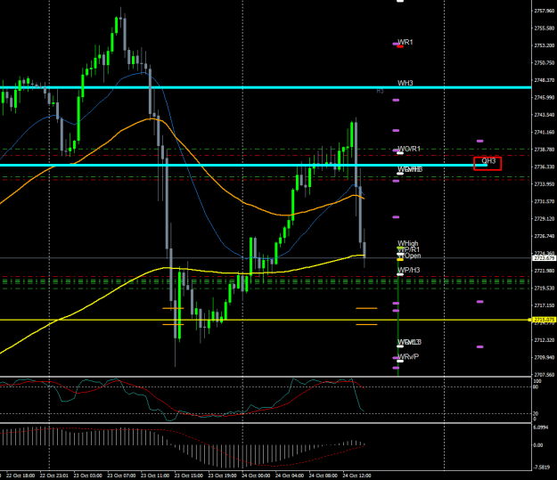Click the 23 Oct 11:00 time label
Viewport: 557px width, 480px height.
point(155,476)
